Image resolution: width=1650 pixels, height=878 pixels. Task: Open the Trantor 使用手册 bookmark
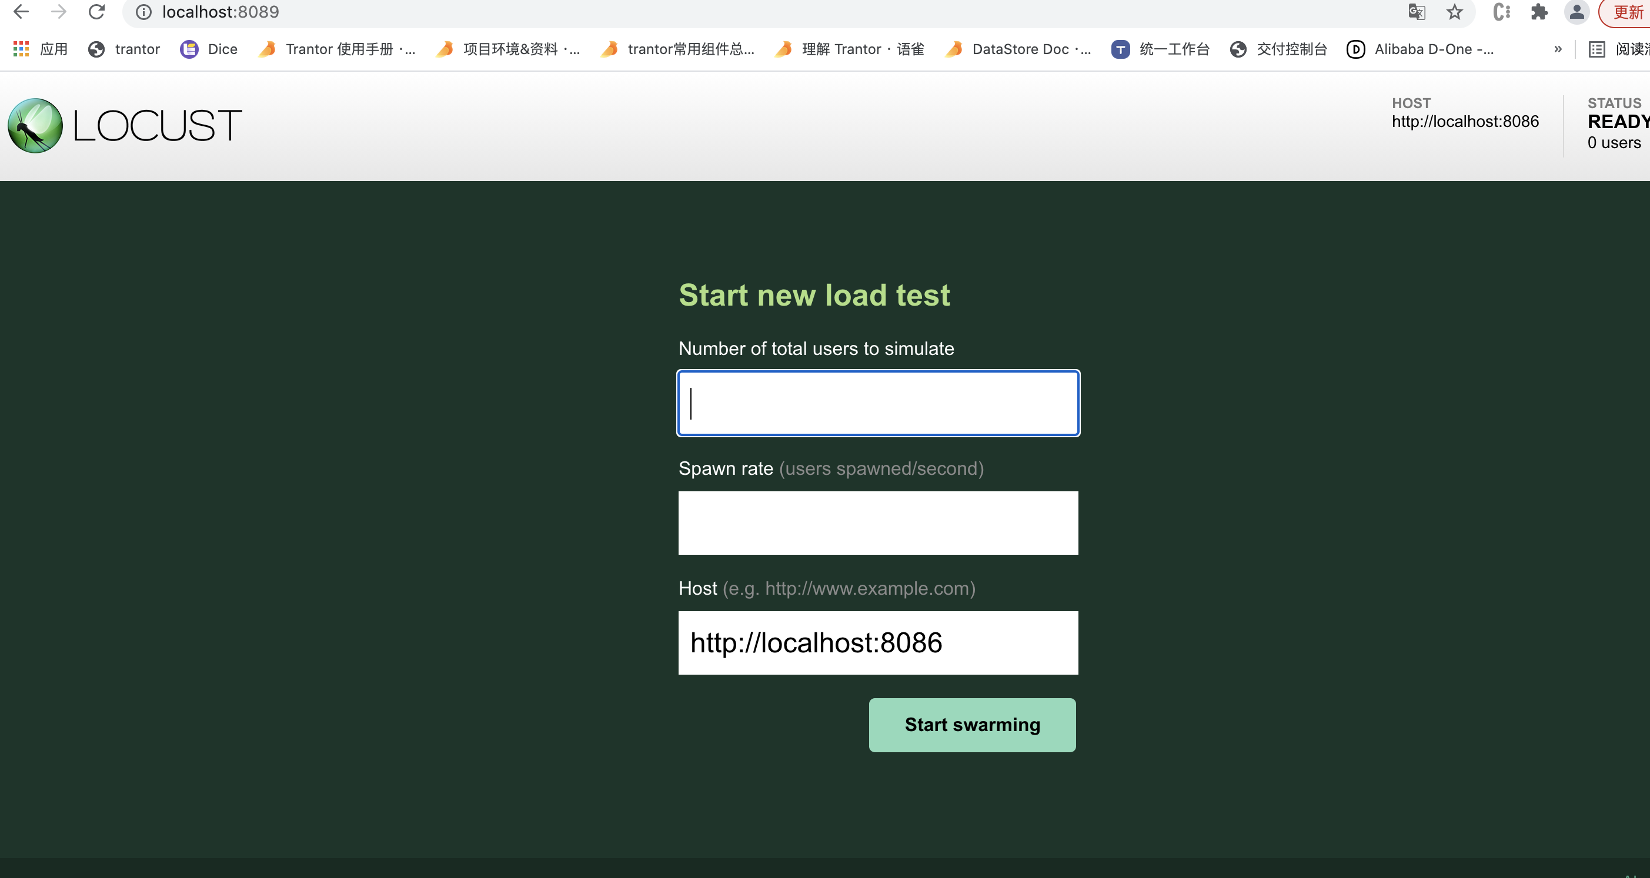337,49
